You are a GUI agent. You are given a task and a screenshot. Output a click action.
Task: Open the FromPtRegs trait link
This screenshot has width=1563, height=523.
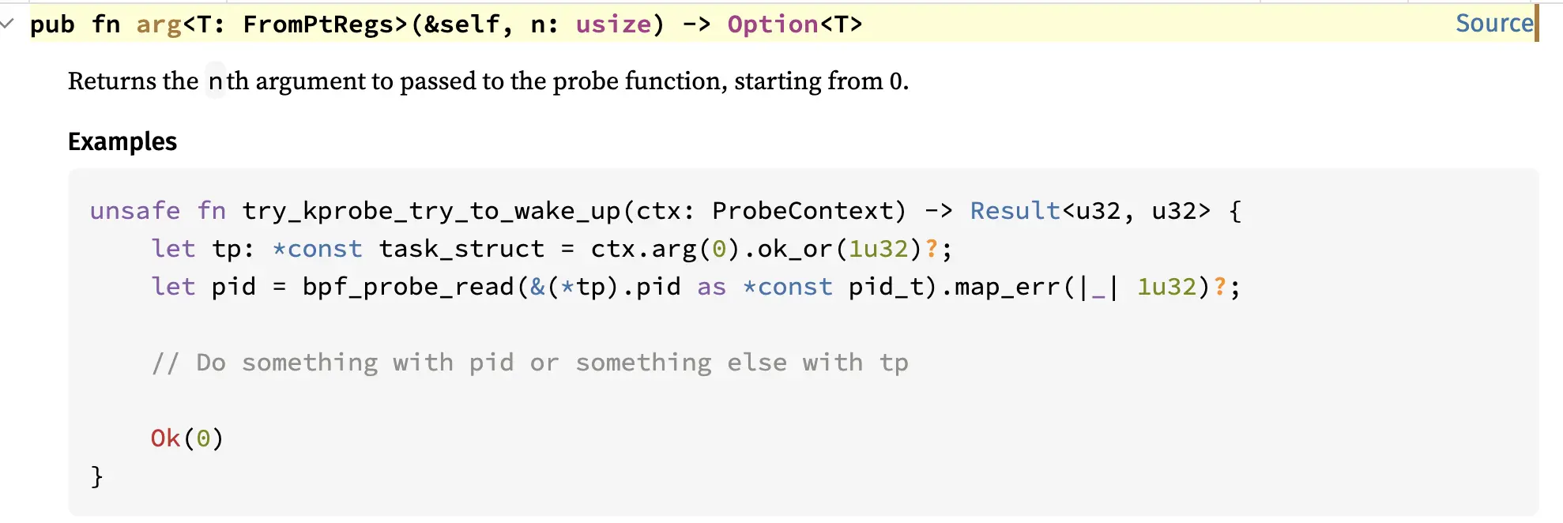pyautogui.click(x=324, y=24)
